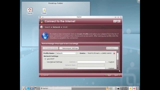Click into the Profile Name field

(x=66, y=53)
